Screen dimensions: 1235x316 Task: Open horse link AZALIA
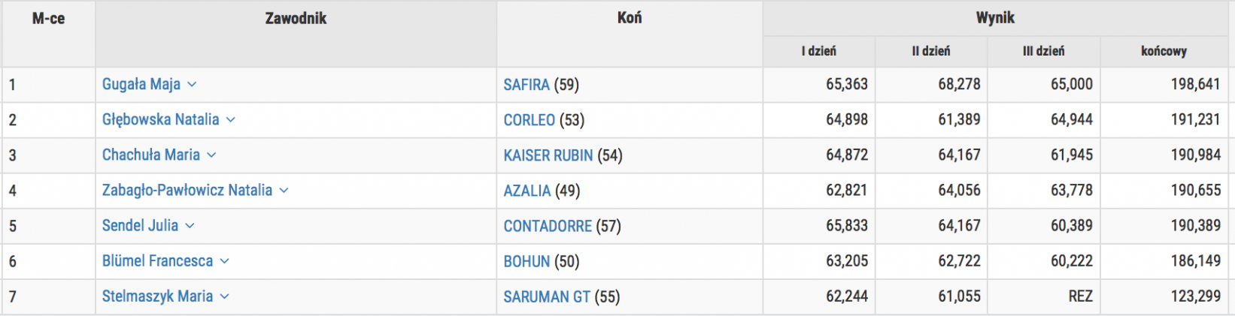[x=527, y=191]
